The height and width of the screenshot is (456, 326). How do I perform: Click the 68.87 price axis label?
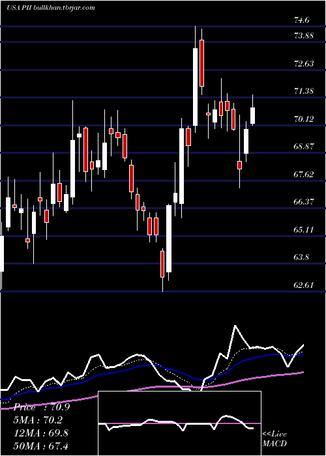(304, 147)
